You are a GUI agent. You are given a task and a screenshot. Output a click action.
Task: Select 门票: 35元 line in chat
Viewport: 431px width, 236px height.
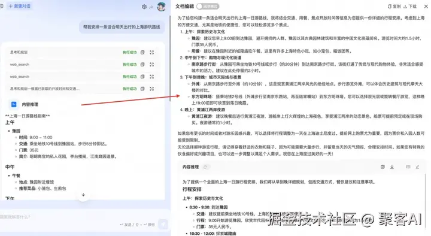(29, 150)
